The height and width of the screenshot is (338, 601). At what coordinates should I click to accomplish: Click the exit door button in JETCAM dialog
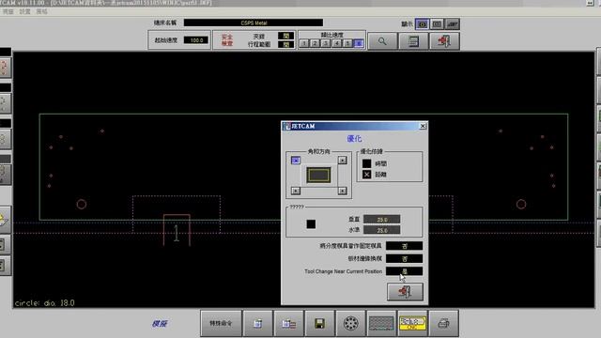[405, 292]
